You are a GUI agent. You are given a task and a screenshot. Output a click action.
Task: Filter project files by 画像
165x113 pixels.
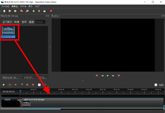[32, 22]
